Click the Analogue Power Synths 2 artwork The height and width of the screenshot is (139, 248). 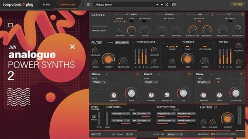pos(44,75)
